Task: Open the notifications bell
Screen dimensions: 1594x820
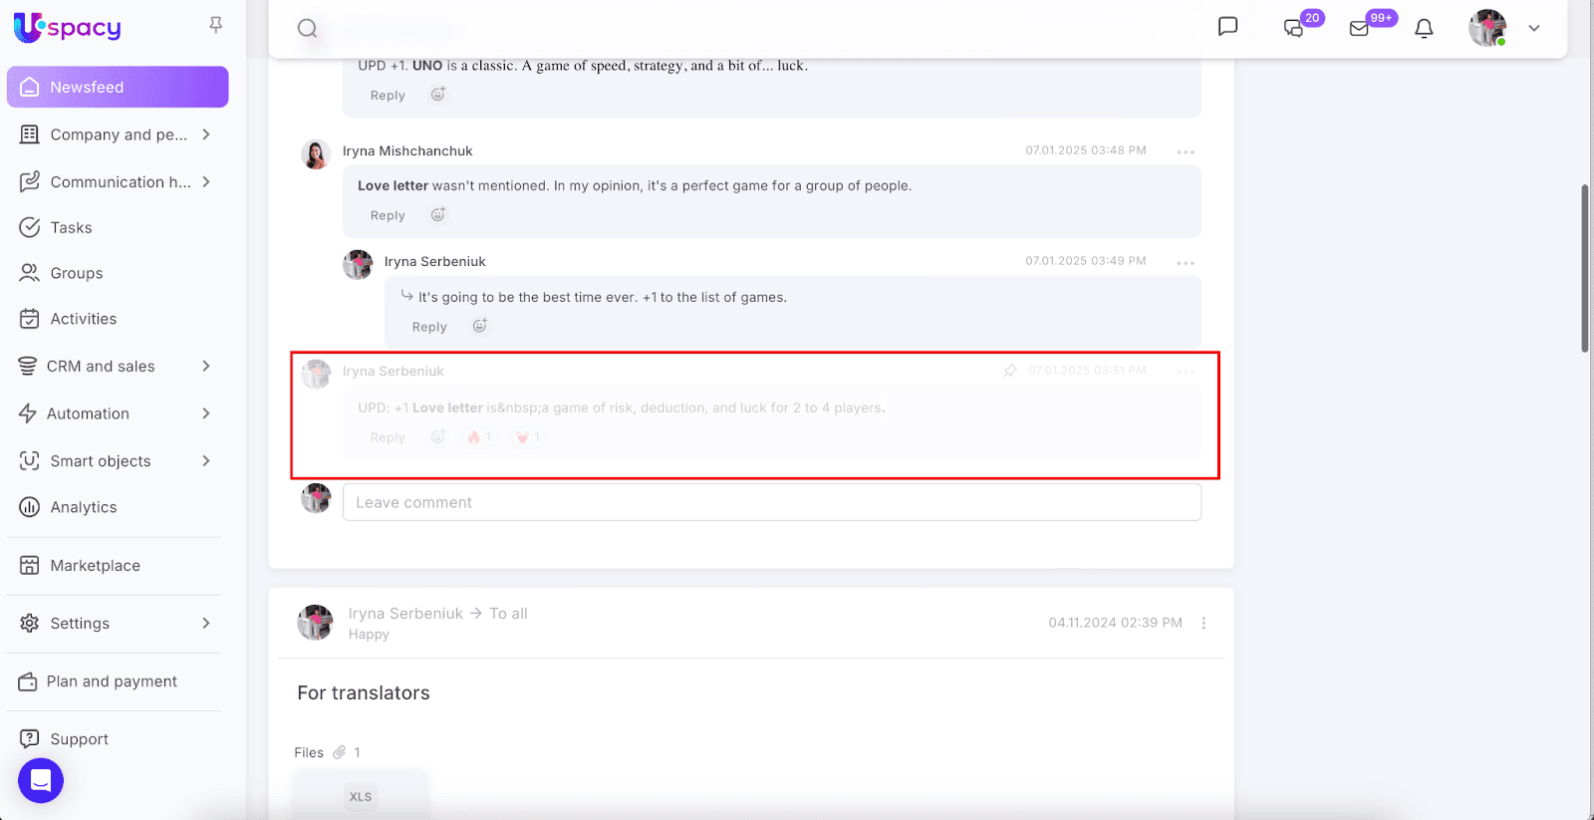Action: coord(1424,28)
